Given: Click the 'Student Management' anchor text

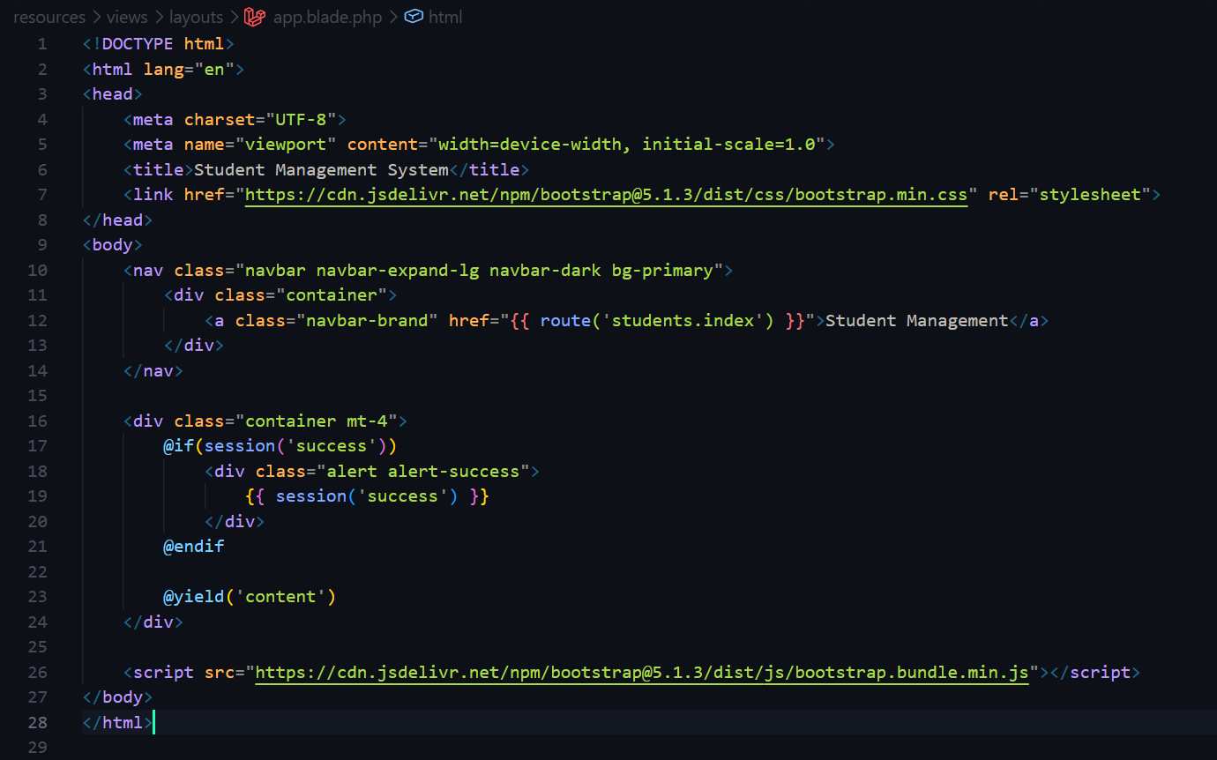Looking at the screenshot, I should coord(917,320).
